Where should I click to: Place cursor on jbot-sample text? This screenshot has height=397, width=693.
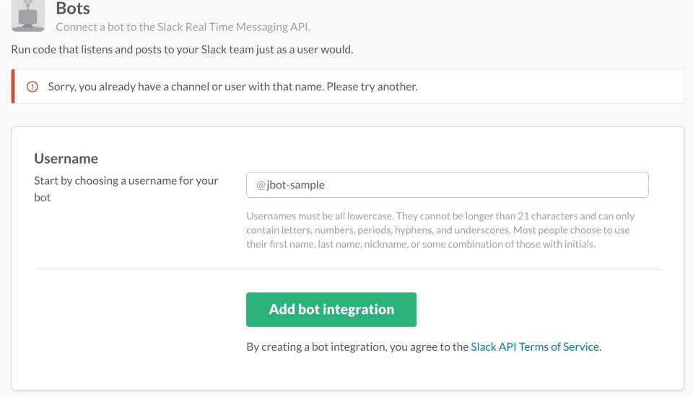click(x=296, y=185)
